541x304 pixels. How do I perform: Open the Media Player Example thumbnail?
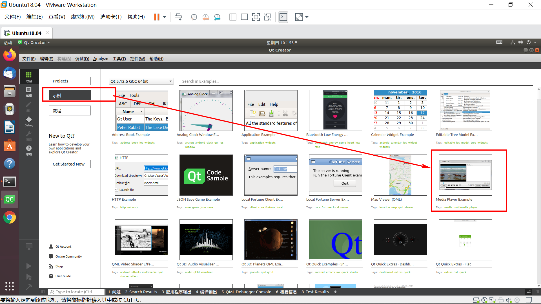(465, 175)
